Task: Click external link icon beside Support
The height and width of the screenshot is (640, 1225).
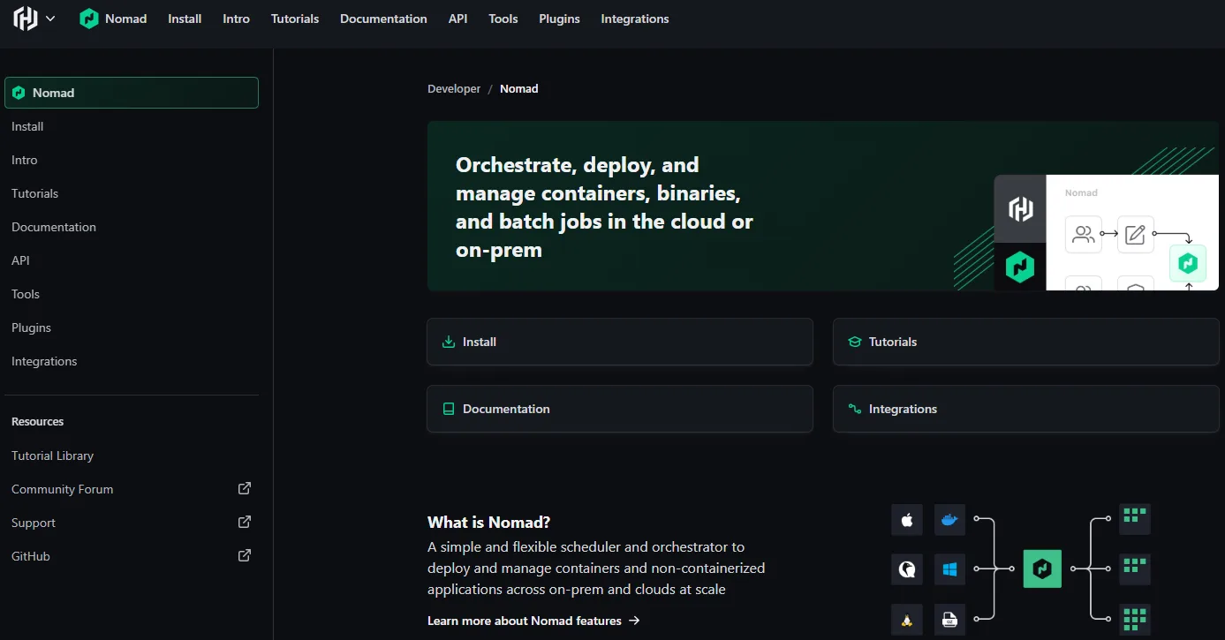Action: coord(245,522)
